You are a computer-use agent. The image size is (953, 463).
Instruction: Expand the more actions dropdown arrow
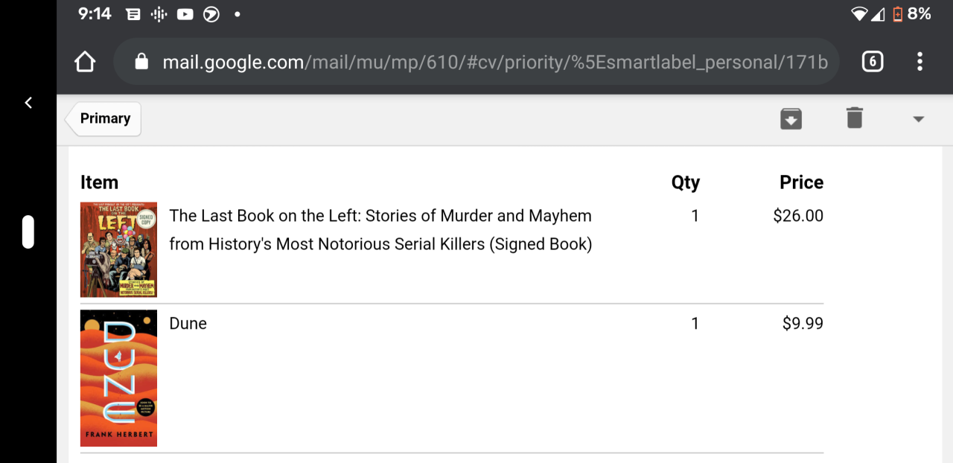coord(918,119)
